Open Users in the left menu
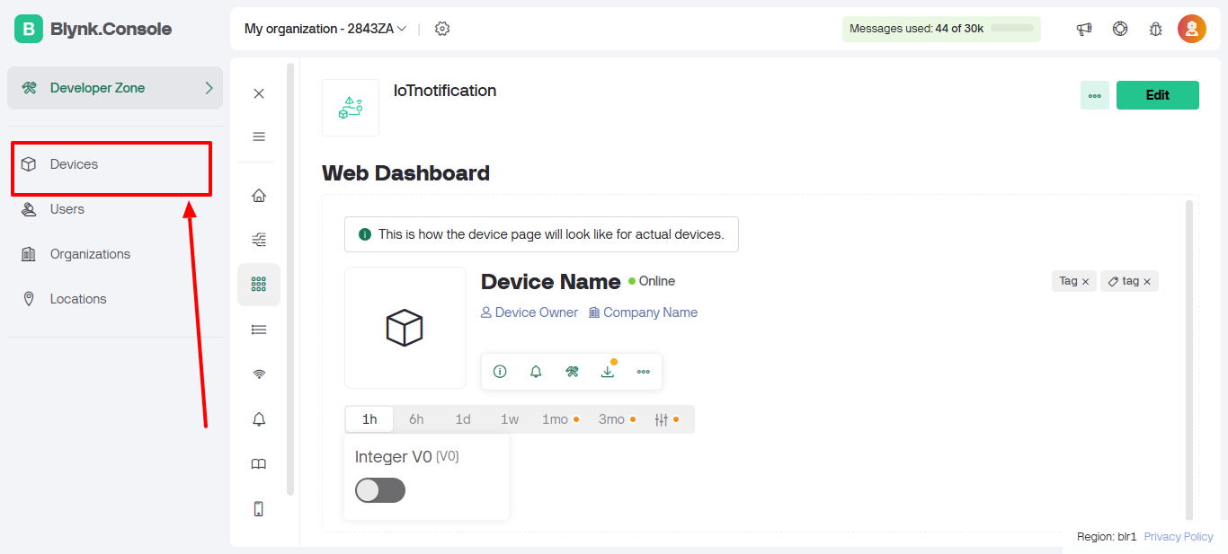This screenshot has width=1228, height=554. [115, 209]
